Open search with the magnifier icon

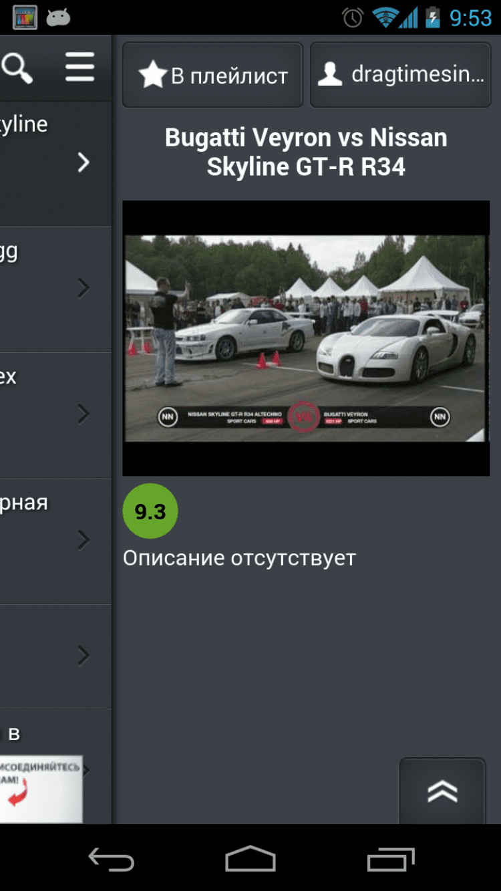click(x=17, y=68)
